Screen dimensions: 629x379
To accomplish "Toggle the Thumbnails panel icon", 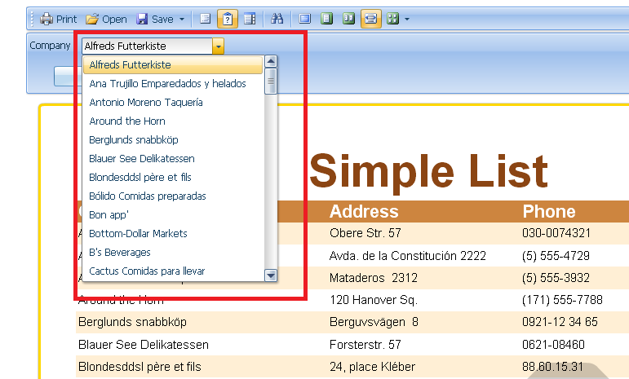I will click(250, 19).
